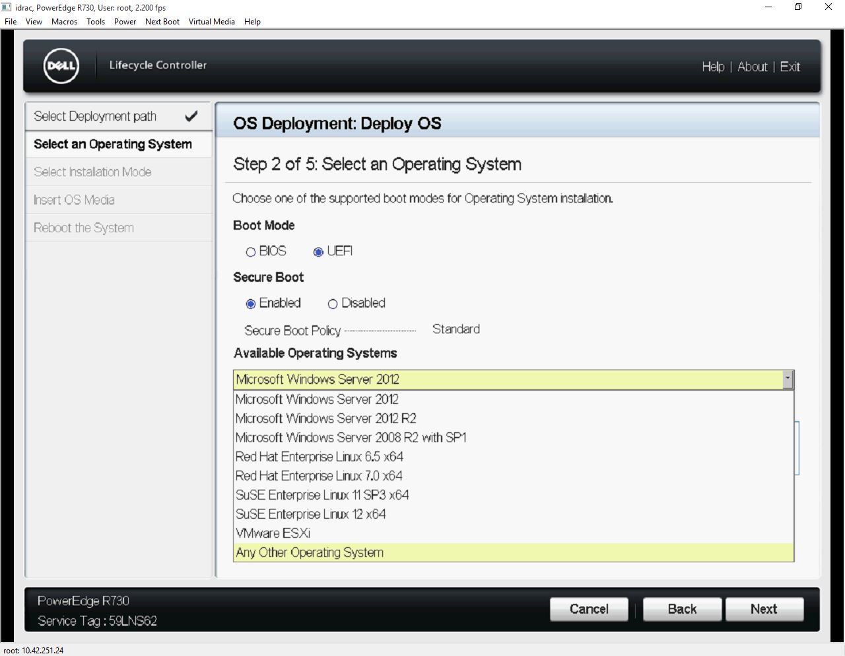Choose Any Other Operating System option

click(x=514, y=552)
